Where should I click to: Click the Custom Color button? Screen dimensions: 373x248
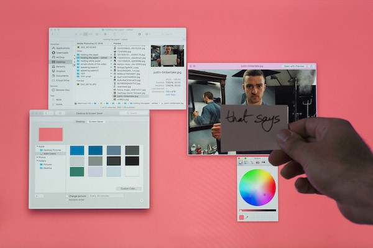(x=129, y=188)
